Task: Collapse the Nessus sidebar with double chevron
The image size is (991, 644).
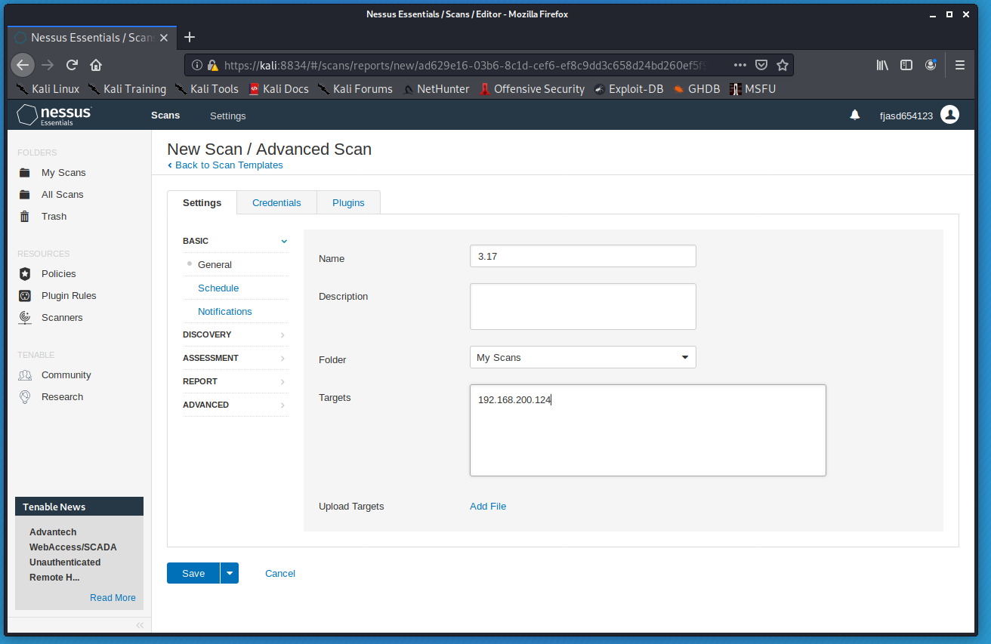Action: (x=140, y=625)
